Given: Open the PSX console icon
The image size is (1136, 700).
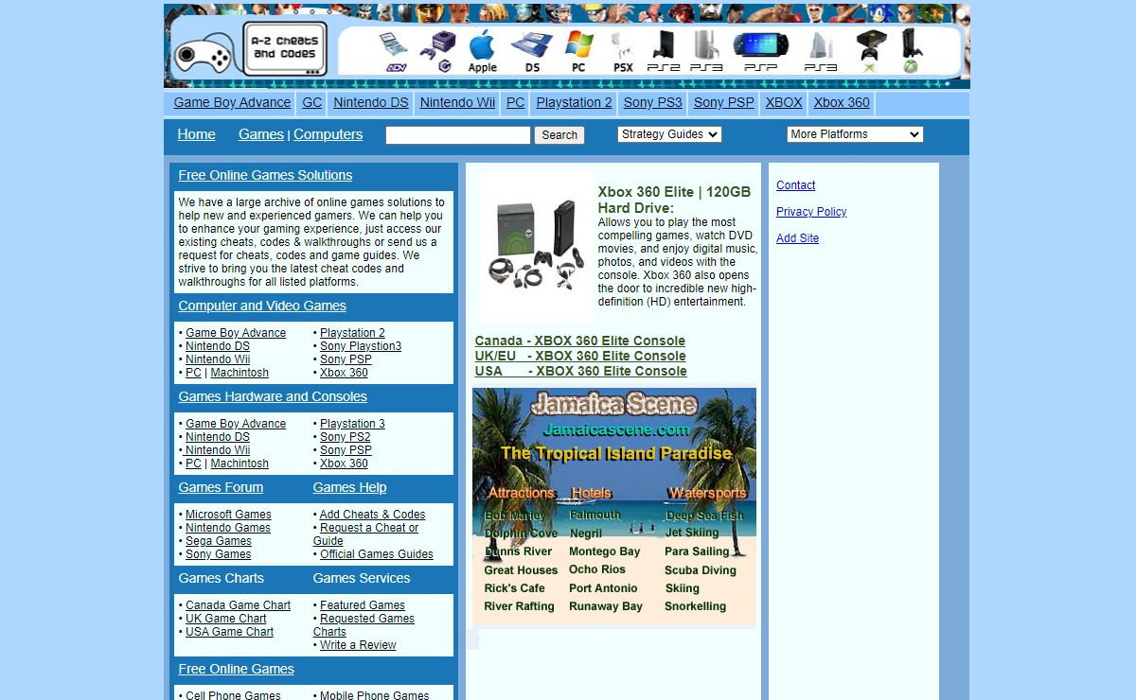Looking at the screenshot, I should [622, 52].
